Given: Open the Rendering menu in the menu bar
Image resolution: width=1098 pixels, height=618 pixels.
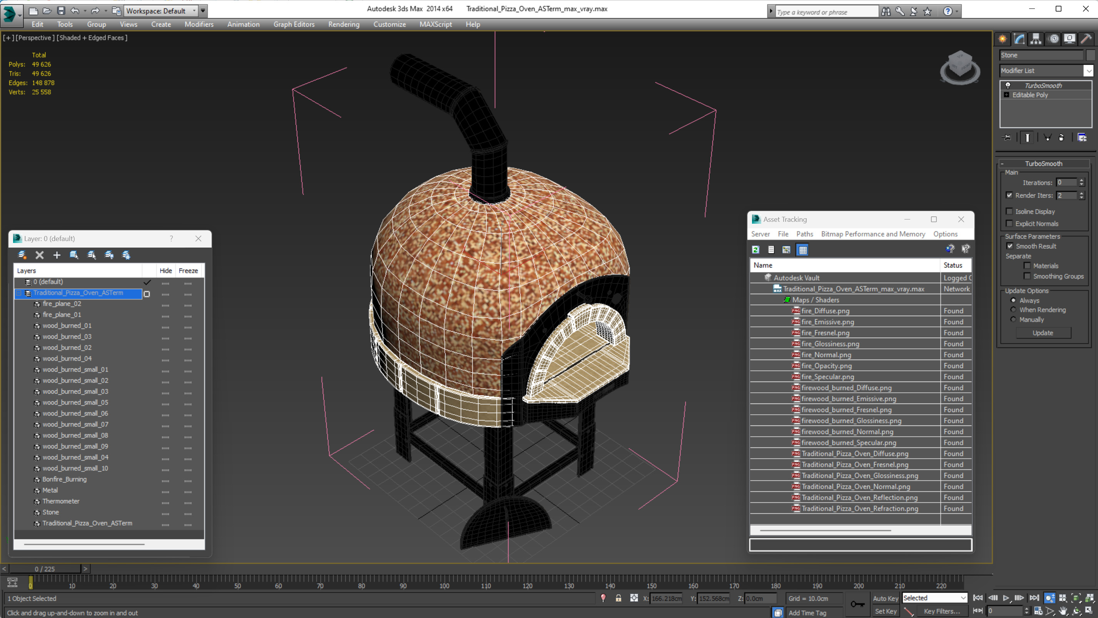Looking at the screenshot, I should tap(344, 24).
